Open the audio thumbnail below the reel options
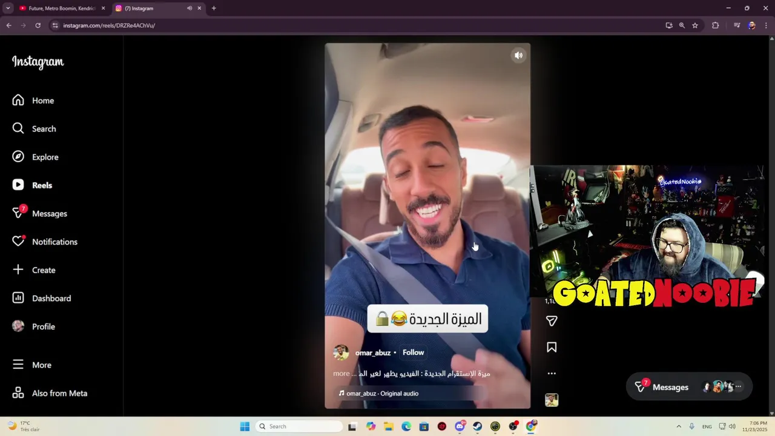The image size is (775, 436). click(x=552, y=400)
